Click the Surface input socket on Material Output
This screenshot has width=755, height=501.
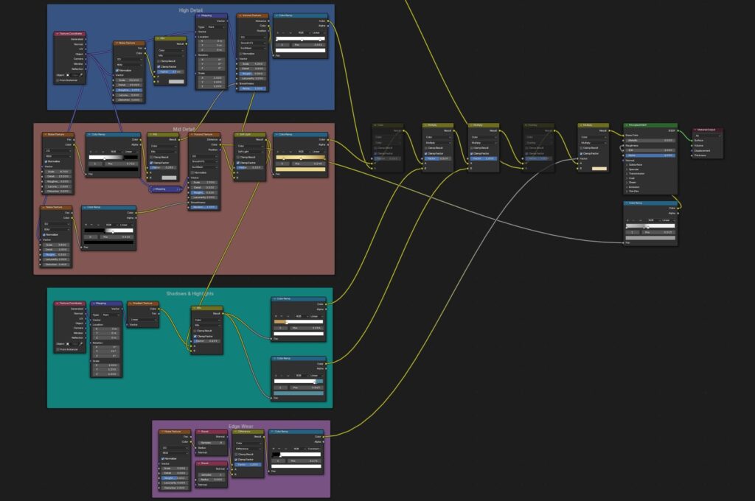(x=692, y=140)
